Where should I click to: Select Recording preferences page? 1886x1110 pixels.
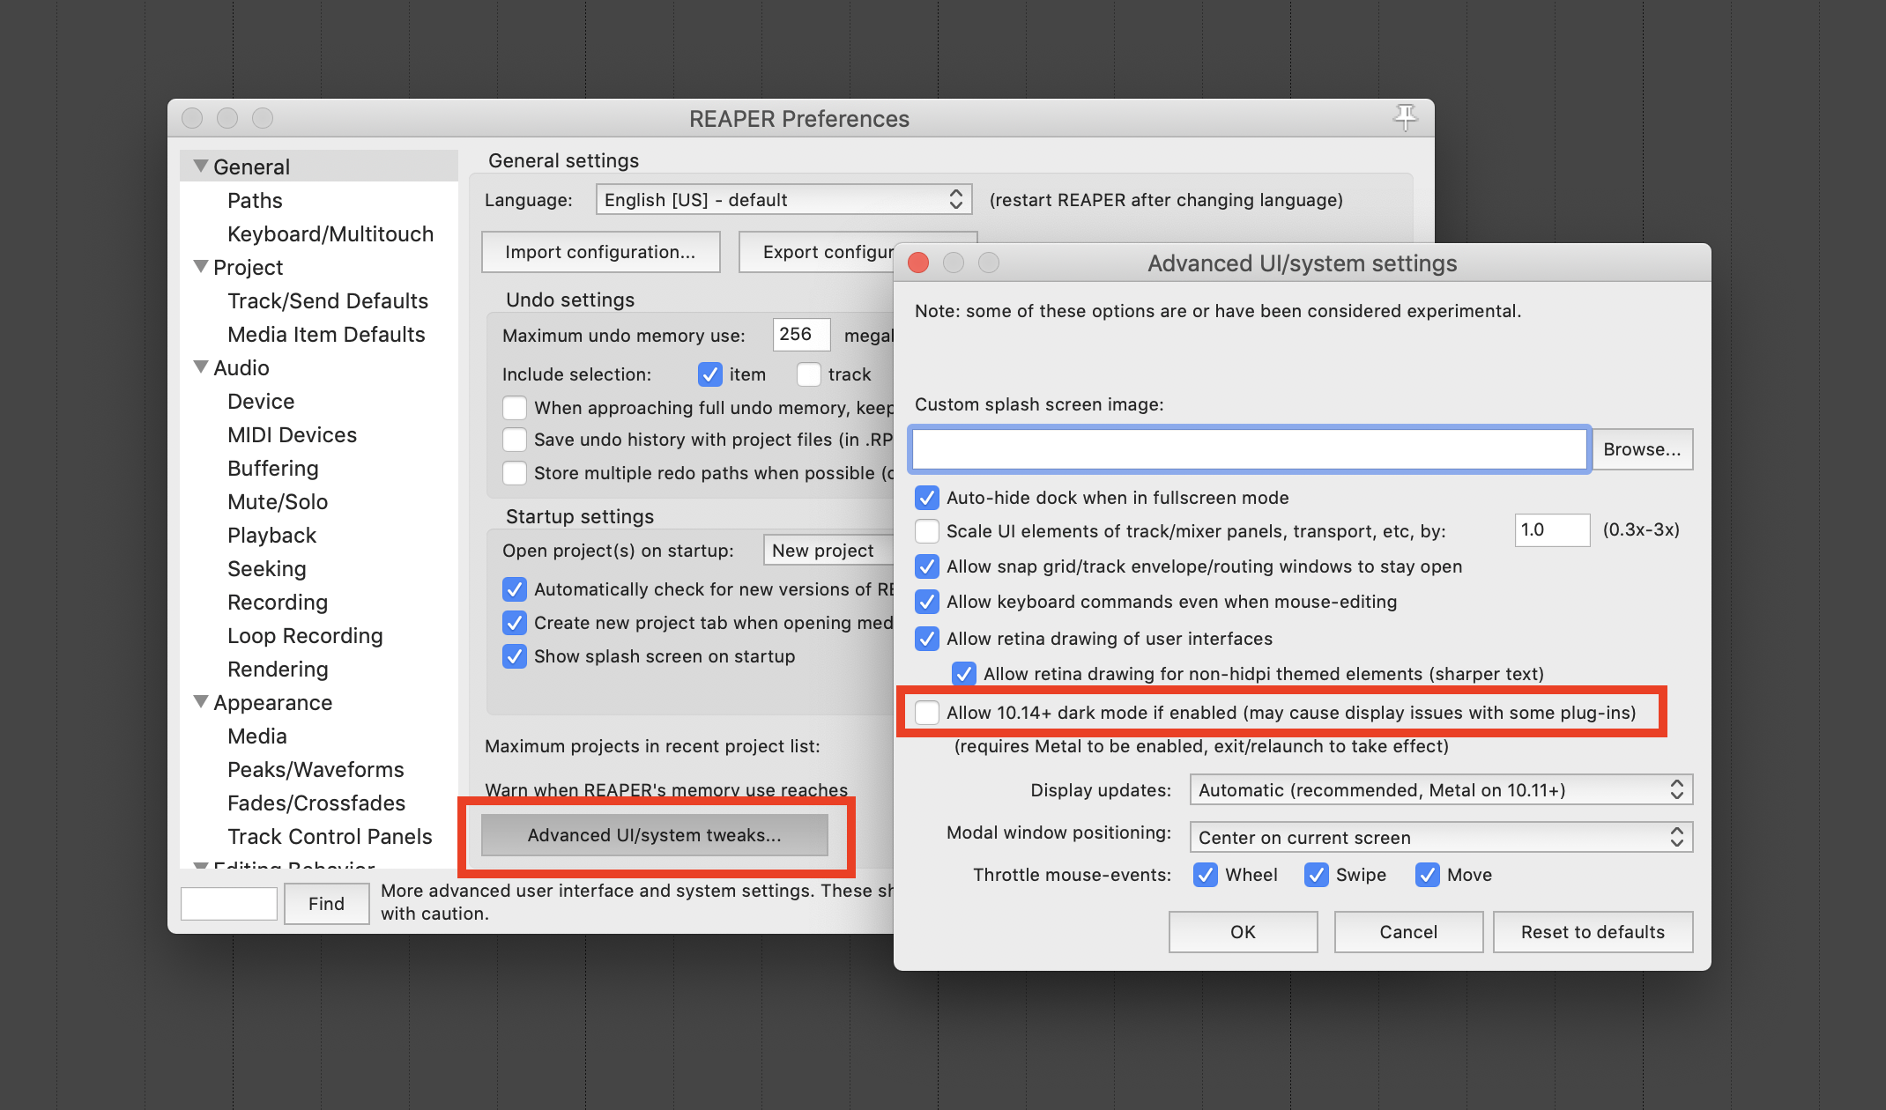pyautogui.click(x=278, y=602)
